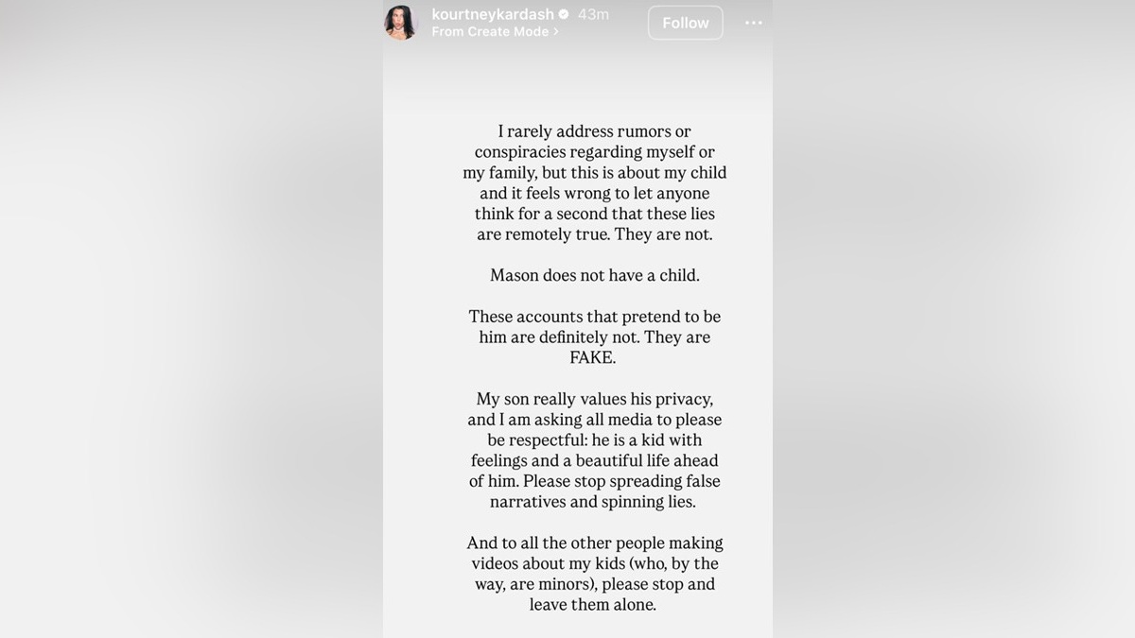Image resolution: width=1135 pixels, height=638 pixels.
Task: Expand the chevron beside From Create Mode
Action: 556,31
